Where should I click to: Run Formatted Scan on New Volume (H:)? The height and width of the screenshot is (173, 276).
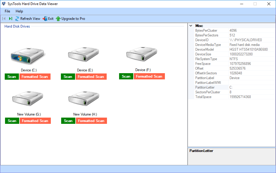coord(91,121)
